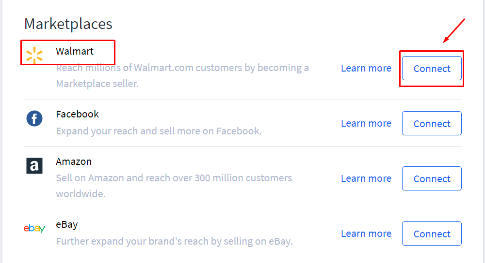Connect the Facebook marketplace
485x263 pixels.
coord(432,124)
